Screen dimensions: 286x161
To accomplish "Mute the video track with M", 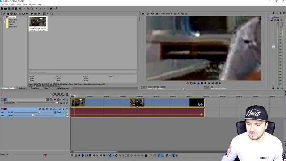I will click(63, 99).
